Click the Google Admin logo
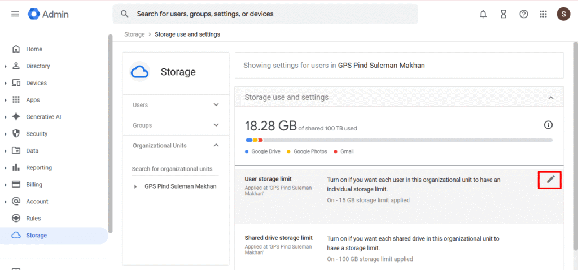The height and width of the screenshot is (270, 578). (x=49, y=14)
